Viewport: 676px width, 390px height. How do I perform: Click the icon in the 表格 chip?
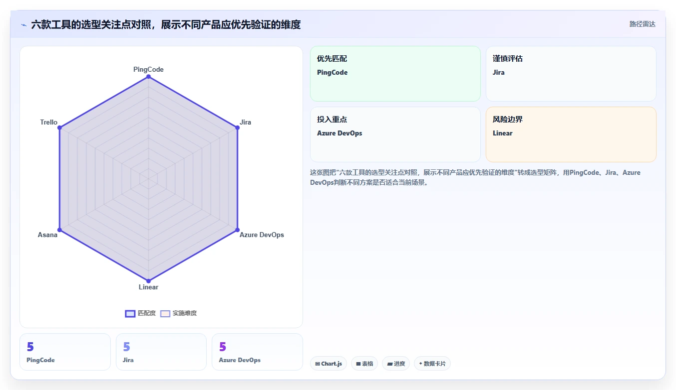[x=358, y=364]
